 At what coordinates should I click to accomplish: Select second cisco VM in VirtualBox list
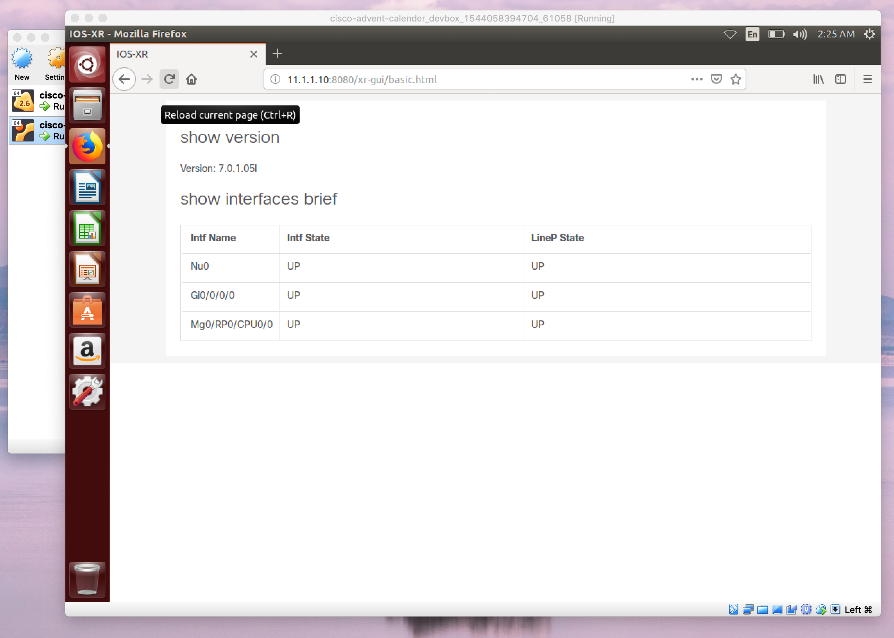point(37,130)
